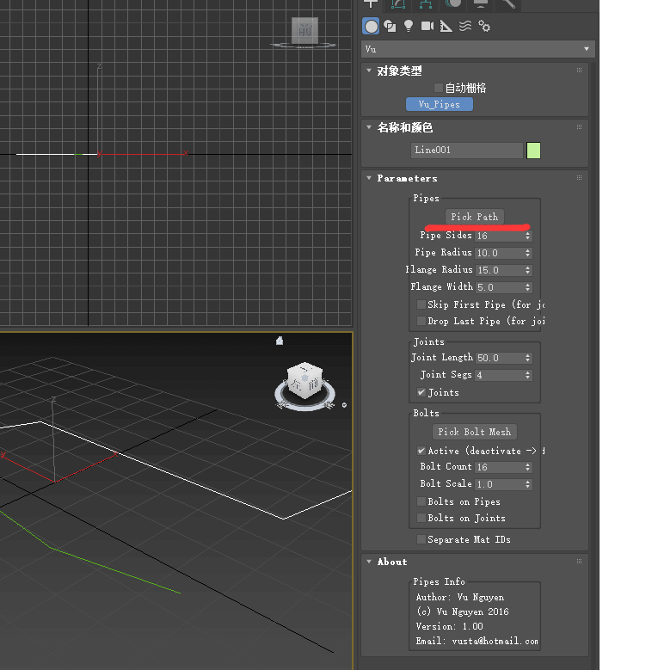This screenshot has width=658, height=670.
Task: Select the Systems category icon
Action: [484, 26]
